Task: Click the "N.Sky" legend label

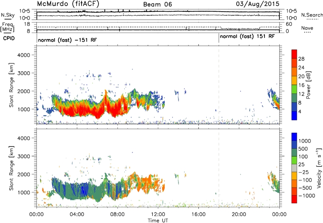Action: pyautogui.click(x=8, y=15)
